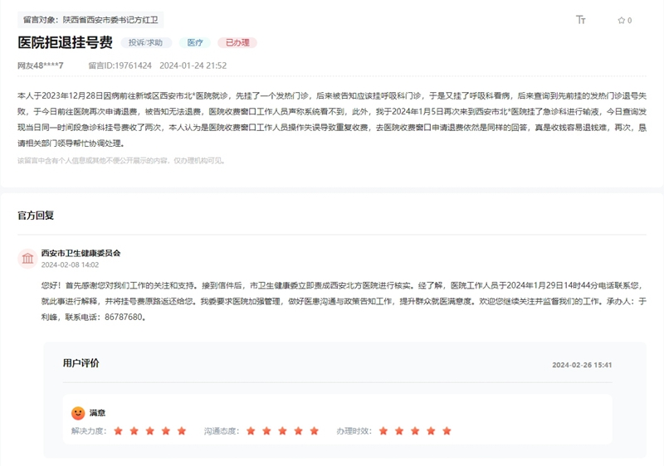Click the post title 医院拒退挂号费
Image resolution: width=664 pixels, height=466 pixels.
point(65,42)
